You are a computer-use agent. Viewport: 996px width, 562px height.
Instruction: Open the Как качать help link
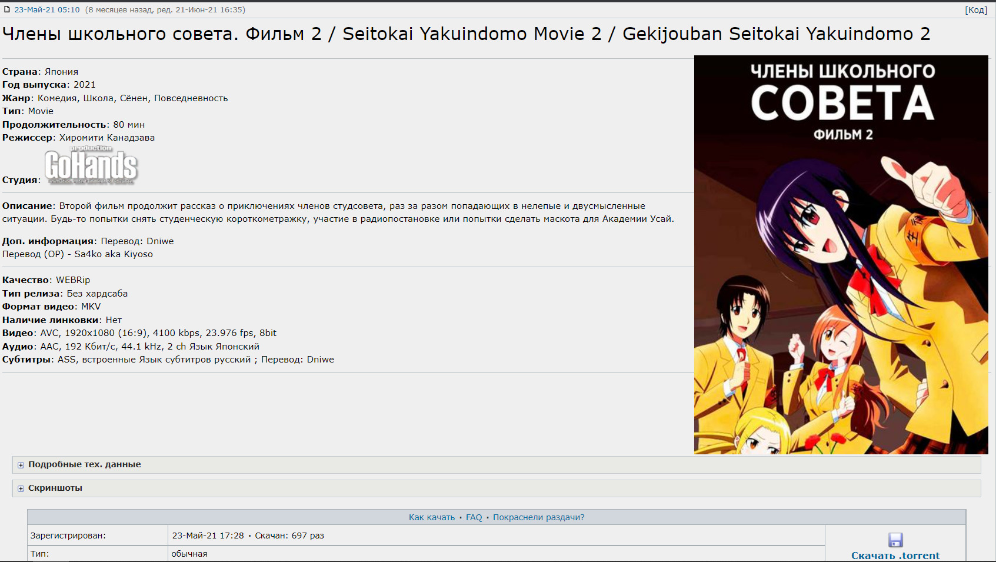pyautogui.click(x=432, y=517)
